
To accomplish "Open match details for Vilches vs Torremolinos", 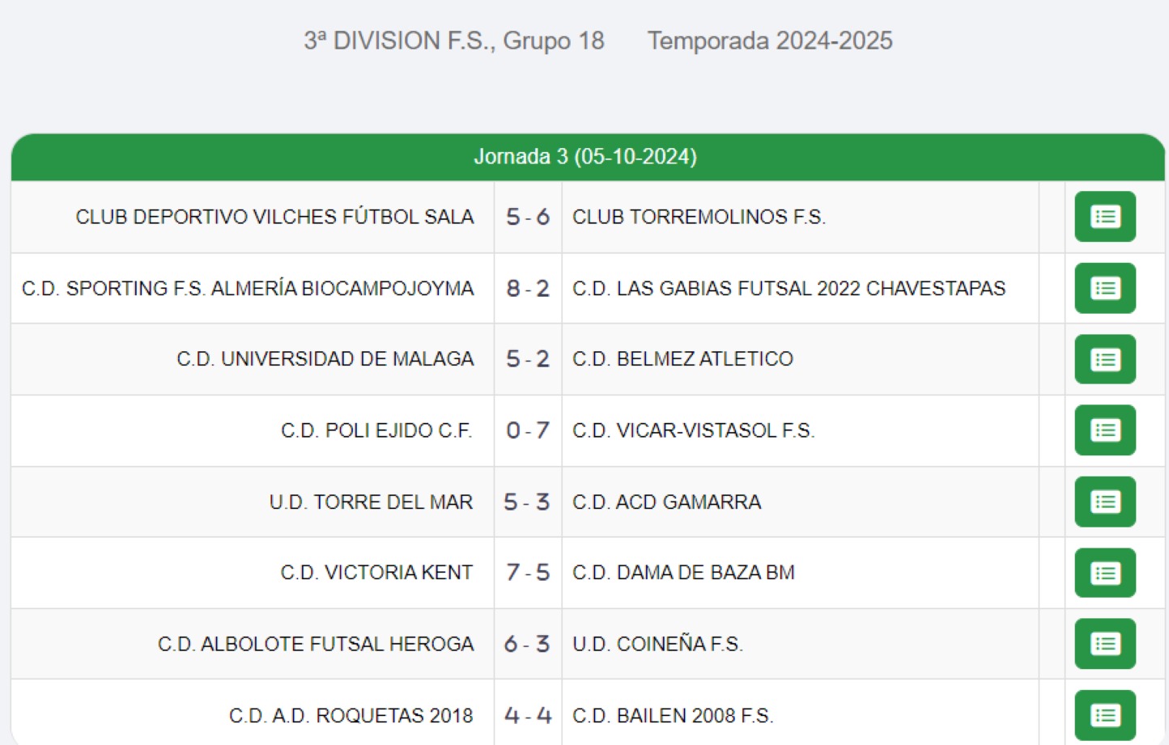I will pos(1105,217).
